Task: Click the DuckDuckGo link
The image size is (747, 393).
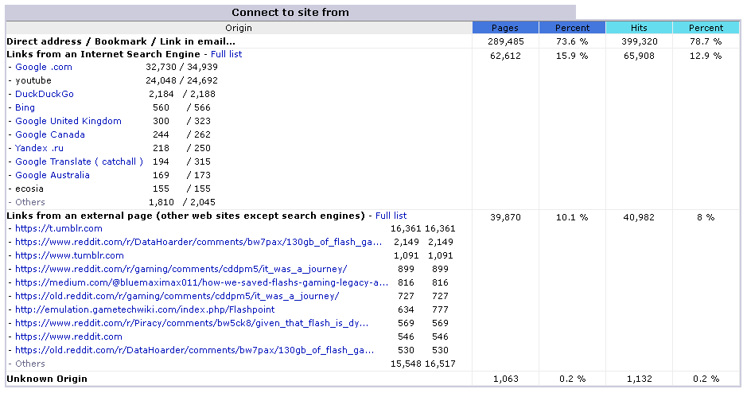Action: click(44, 94)
